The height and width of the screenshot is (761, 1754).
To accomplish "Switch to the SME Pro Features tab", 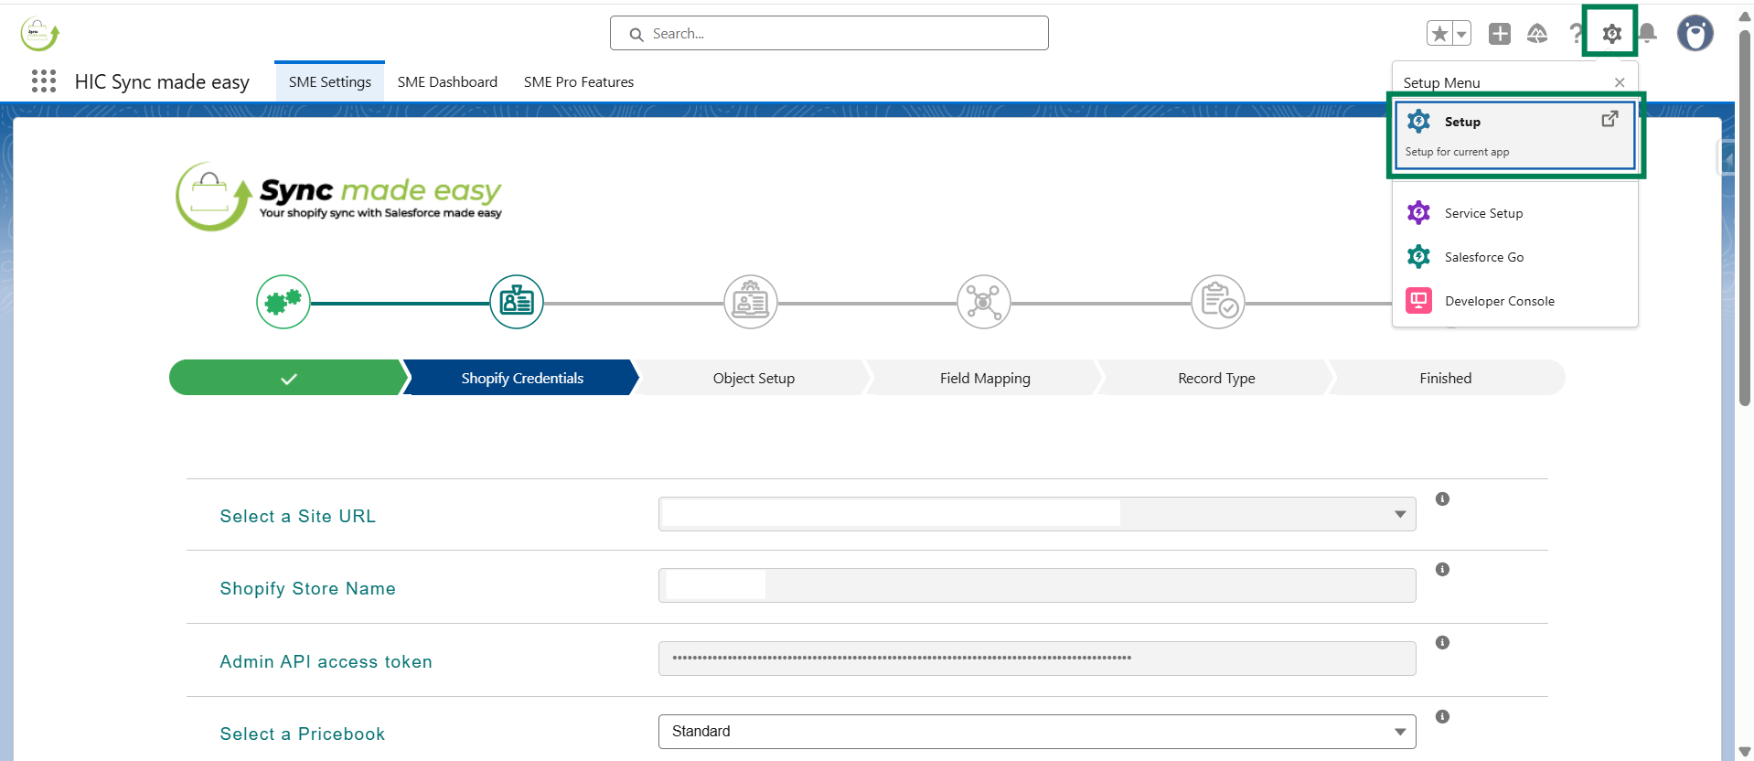I will click(x=578, y=82).
